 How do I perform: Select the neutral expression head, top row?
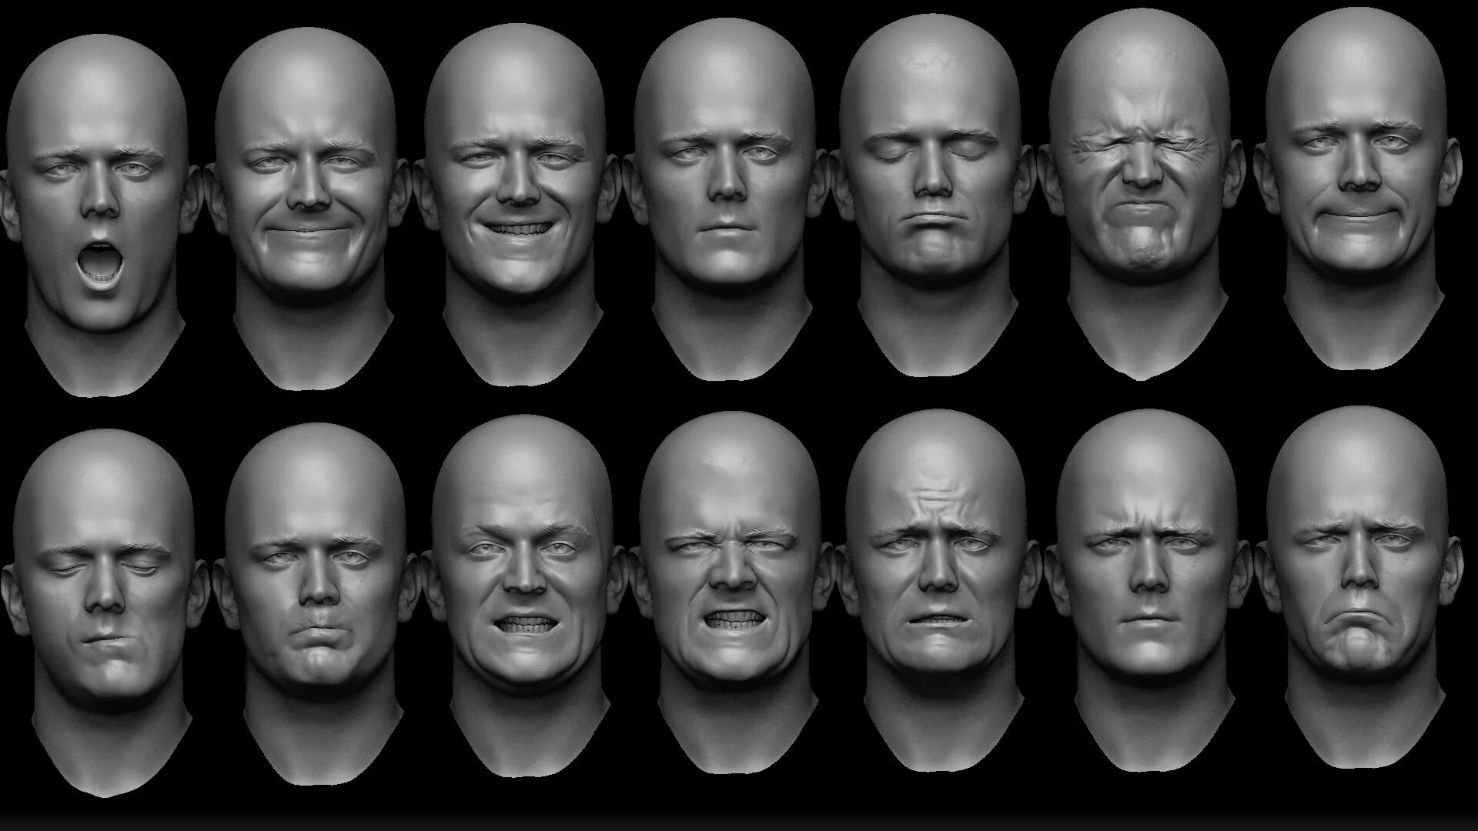pyautogui.click(x=726, y=200)
